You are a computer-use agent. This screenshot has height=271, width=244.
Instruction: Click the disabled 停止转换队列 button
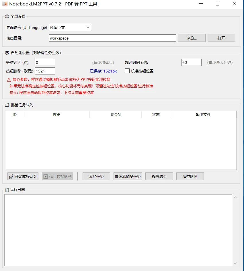click(57, 176)
